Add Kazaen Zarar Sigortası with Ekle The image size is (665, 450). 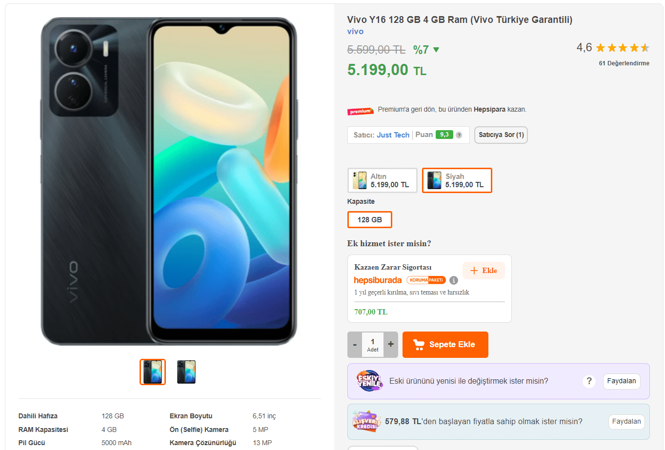pyautogui.click(x=484, y=271)
